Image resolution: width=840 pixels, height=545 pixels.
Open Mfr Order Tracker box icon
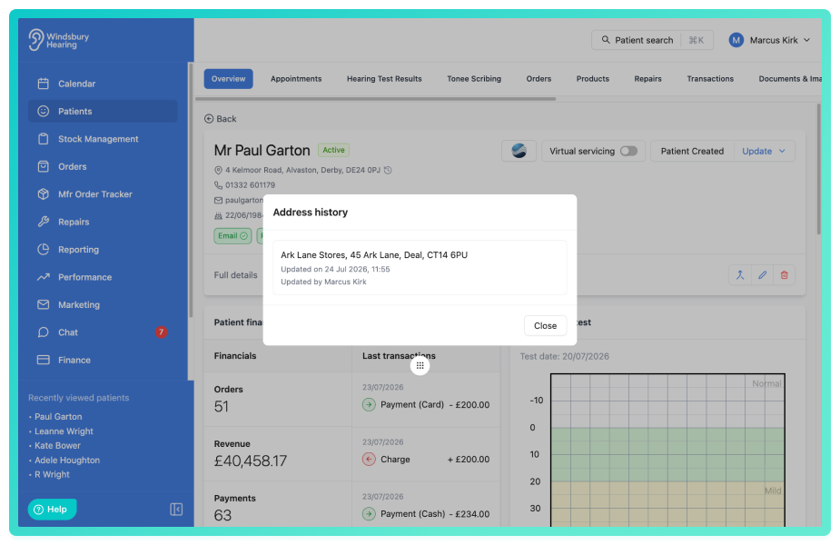[44, 194]
